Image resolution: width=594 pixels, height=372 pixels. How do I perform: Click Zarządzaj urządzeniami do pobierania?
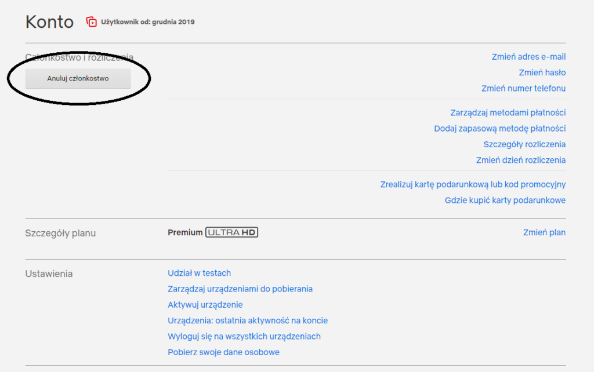(240, 289)
